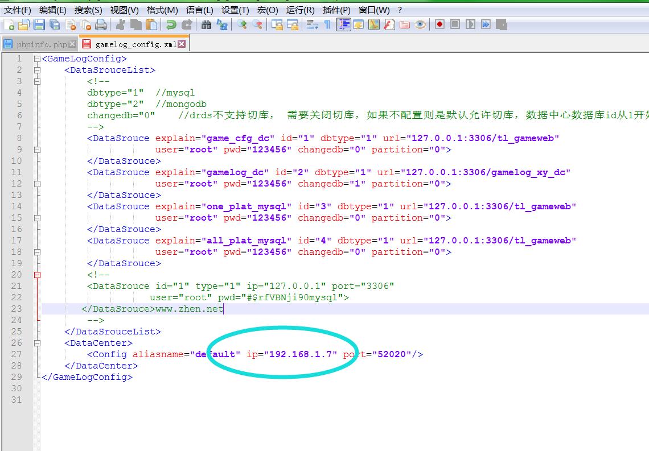Viewport: 649px width, 451px height.
Task: Toggle the Word Wrap toolbar button
Action: pyautogui.click(x=312, y=24)
